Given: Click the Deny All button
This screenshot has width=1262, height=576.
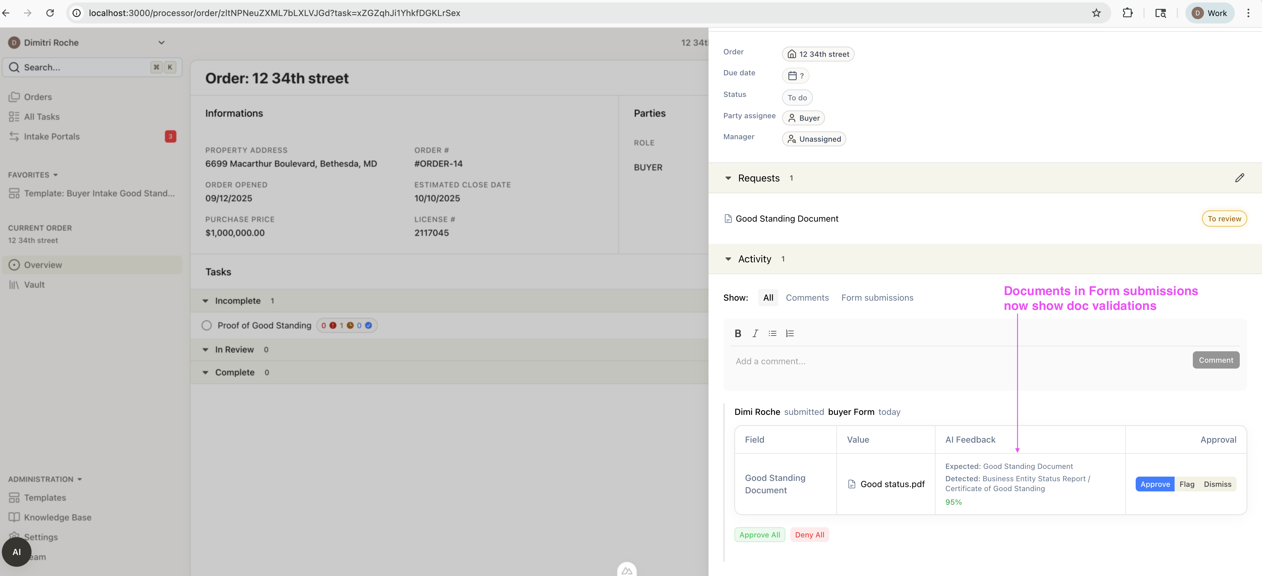Looking at the screenshot, I should 809,535.
